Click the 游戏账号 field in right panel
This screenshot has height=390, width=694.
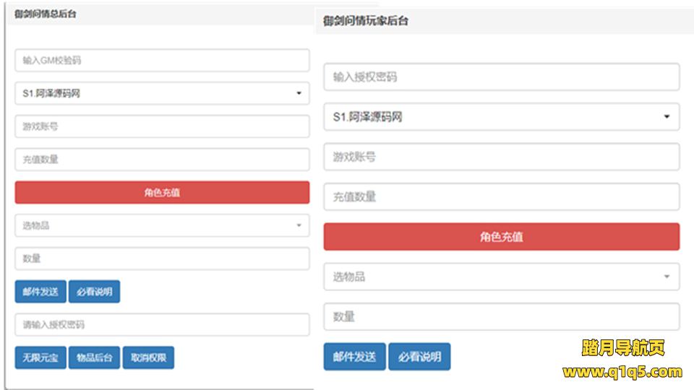point(501,157)
